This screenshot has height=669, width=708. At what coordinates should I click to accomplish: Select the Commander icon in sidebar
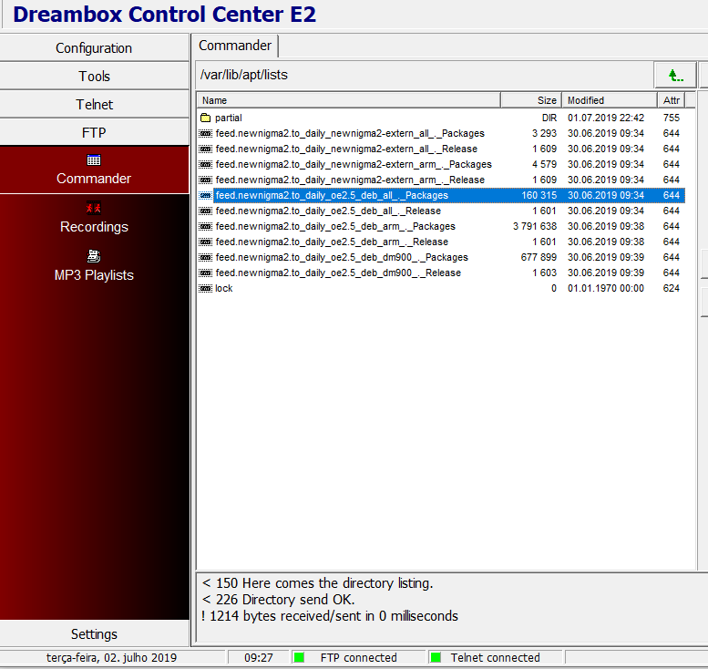94,160
